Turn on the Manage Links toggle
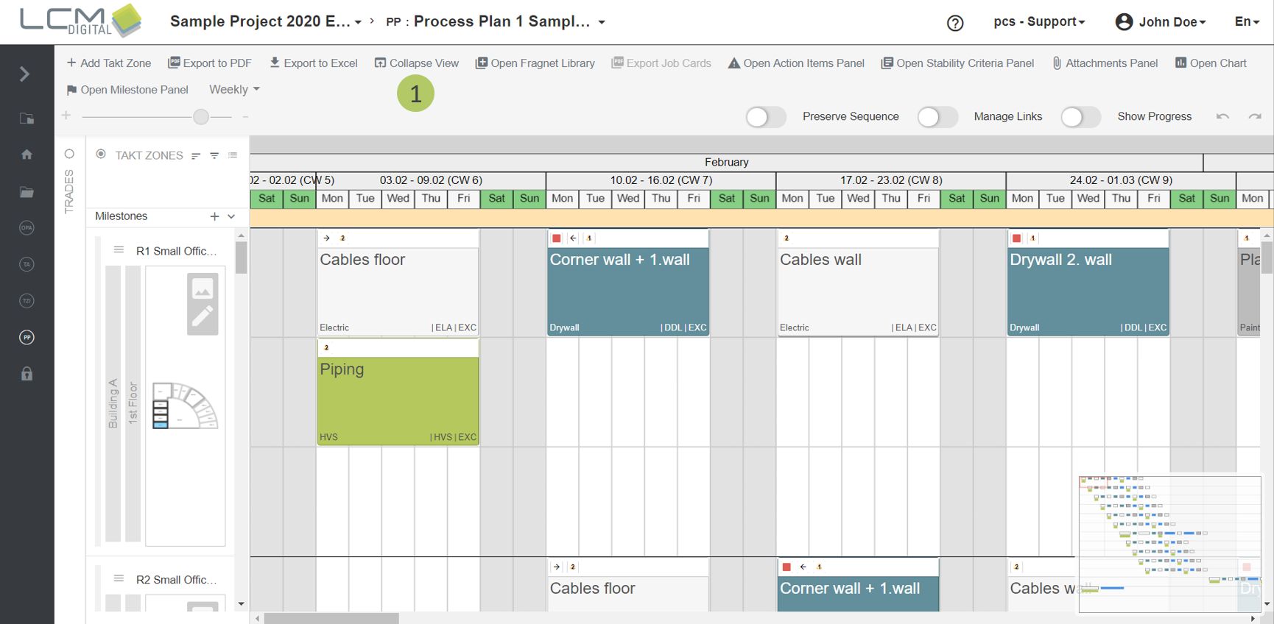Image resolution: width=1274 pixels, height=624 pixels. tap(937, 117)
